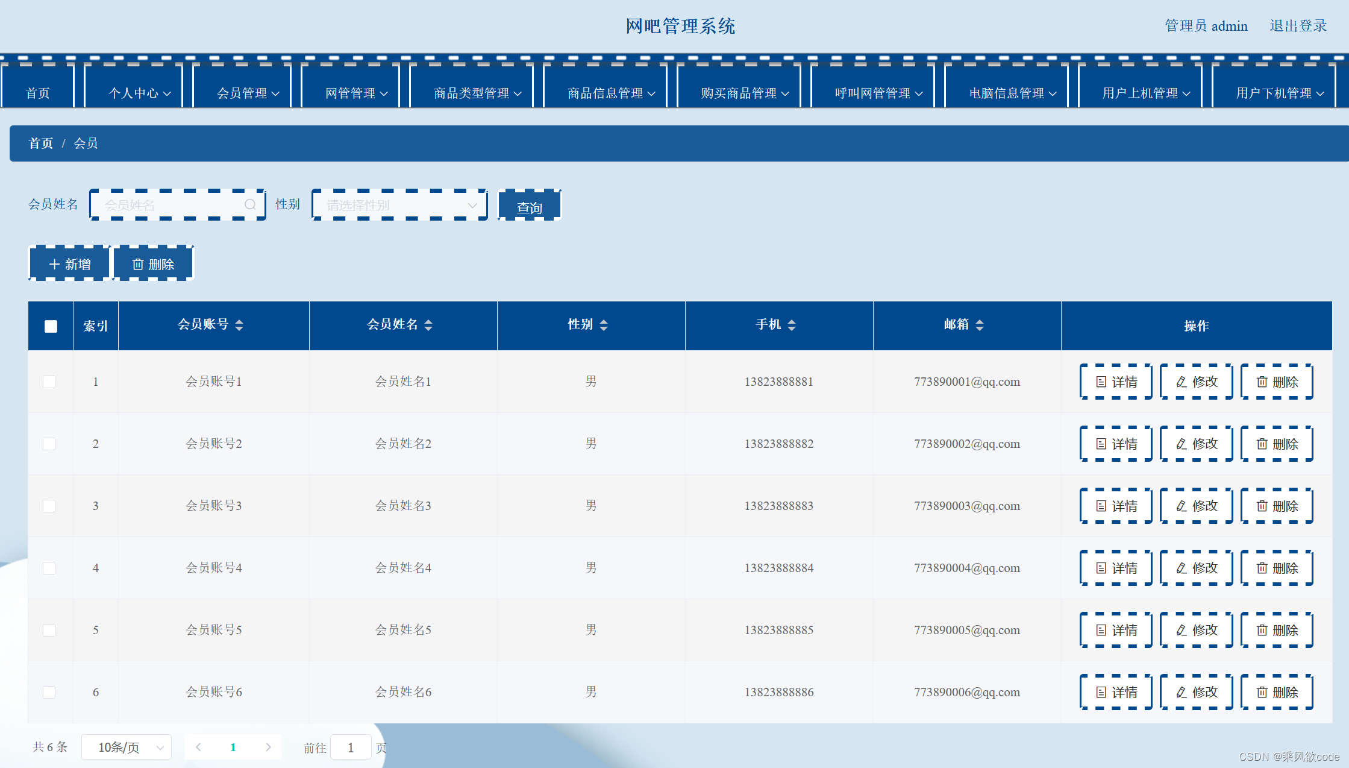Screen dimensions: 1349x768
Task: Open 详情 details for row 5
Action: 1116,631
